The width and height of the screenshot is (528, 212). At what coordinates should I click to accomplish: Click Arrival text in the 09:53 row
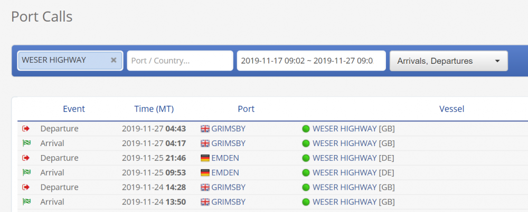tap(52, 172)
